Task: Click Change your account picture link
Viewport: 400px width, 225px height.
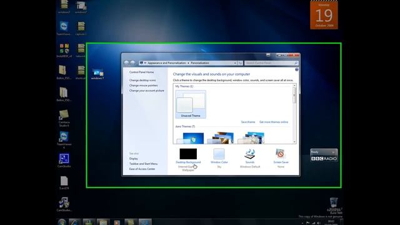Action: click(147, 91)
